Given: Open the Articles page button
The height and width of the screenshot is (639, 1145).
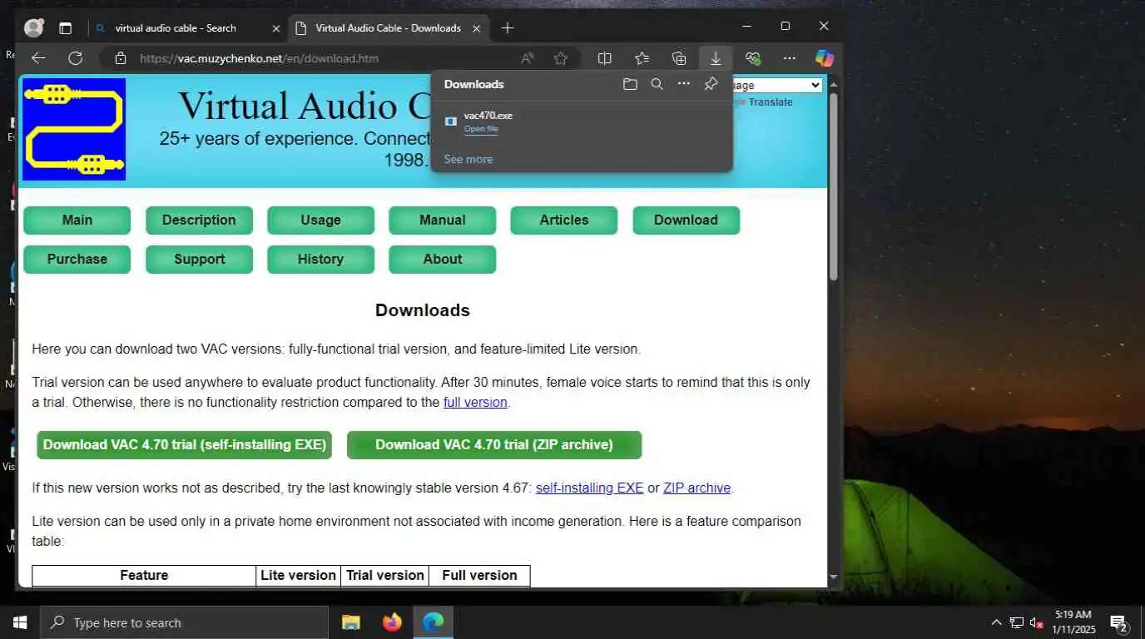Looking at the screenshot, I should [564, 220].
